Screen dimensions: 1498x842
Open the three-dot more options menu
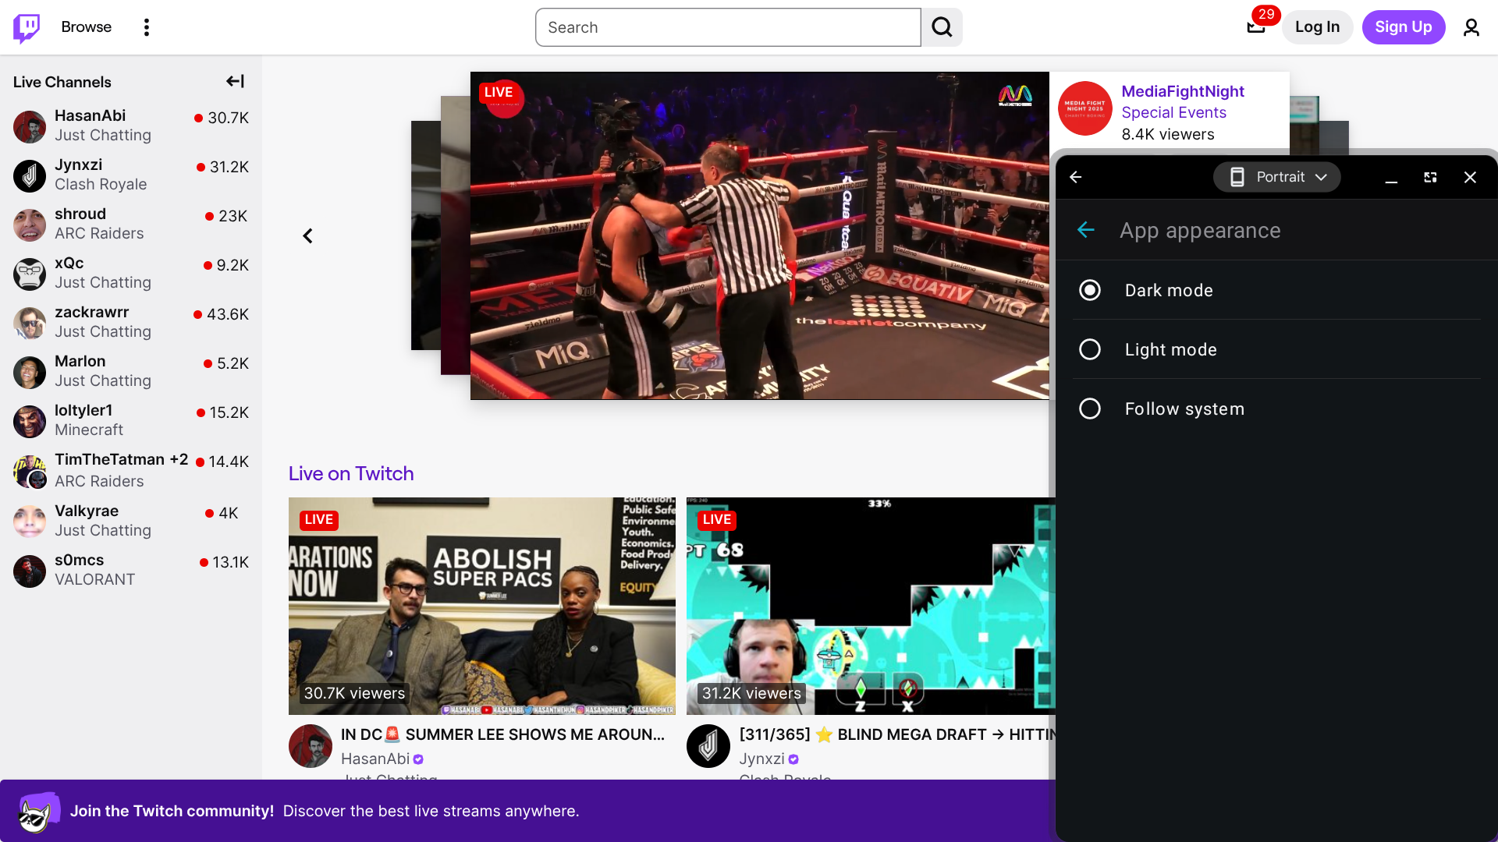coord(146,27)
